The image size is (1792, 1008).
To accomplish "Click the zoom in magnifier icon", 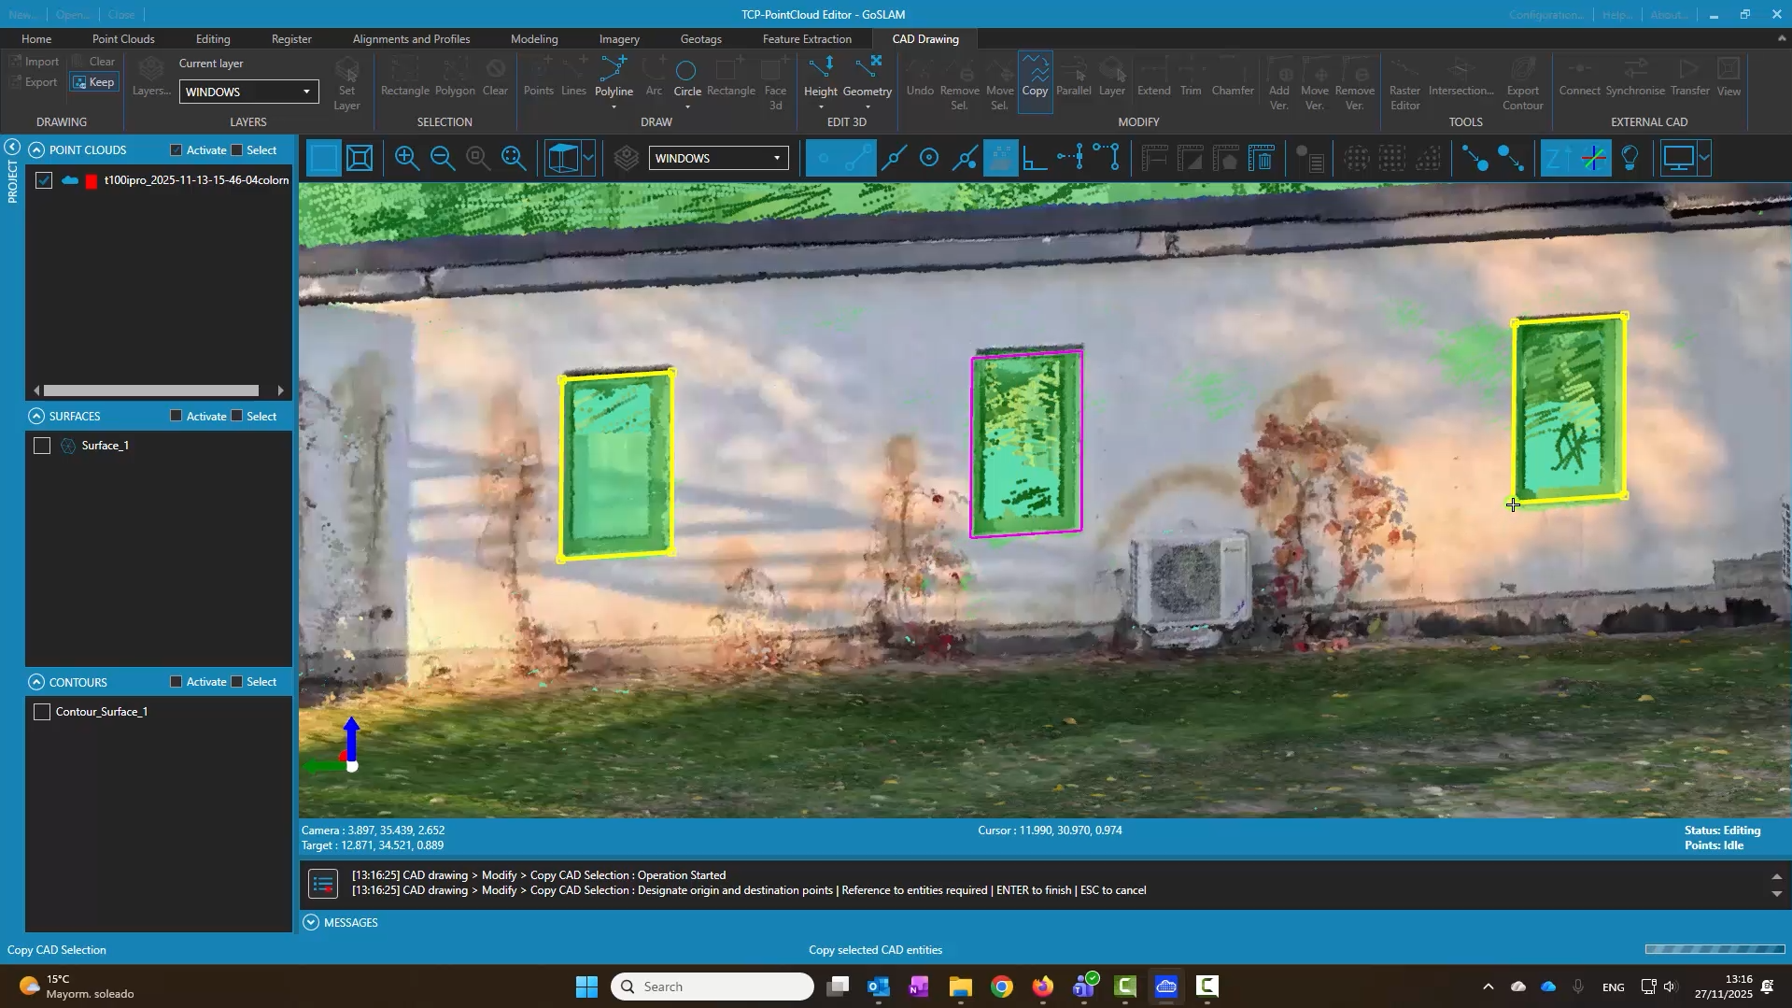I will click(406, 159).
